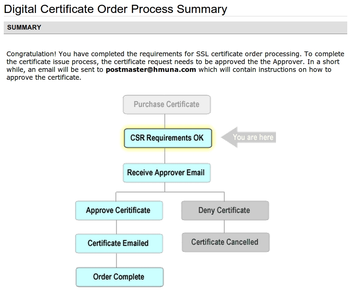This screenshot has height=292, width=351.
Task: Click connector line between Purchase Certificate and CSR box
Action: 165,121
